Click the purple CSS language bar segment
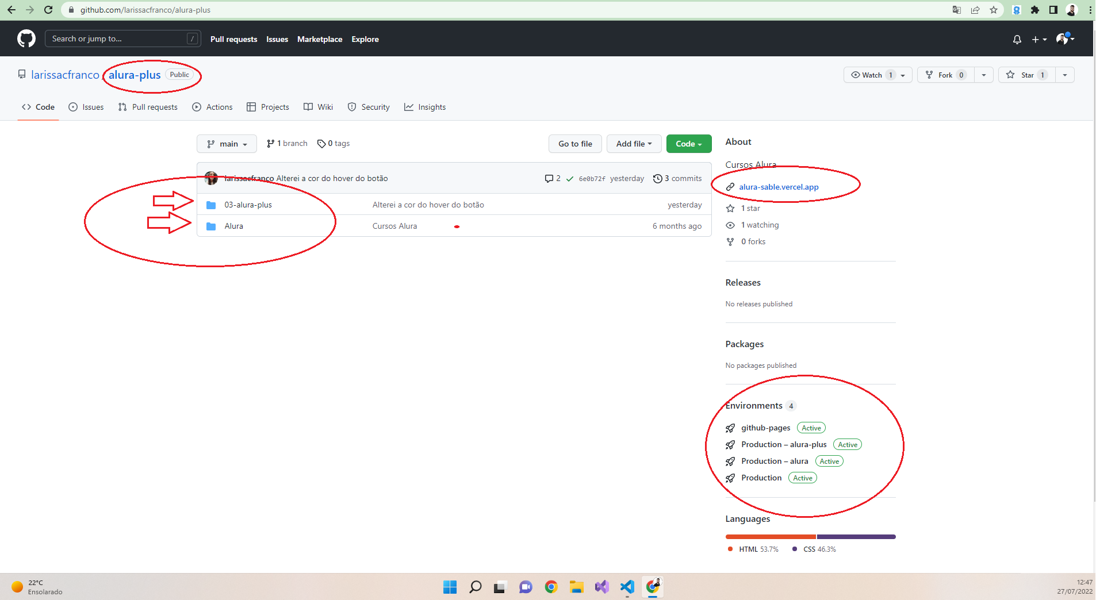 856,537
